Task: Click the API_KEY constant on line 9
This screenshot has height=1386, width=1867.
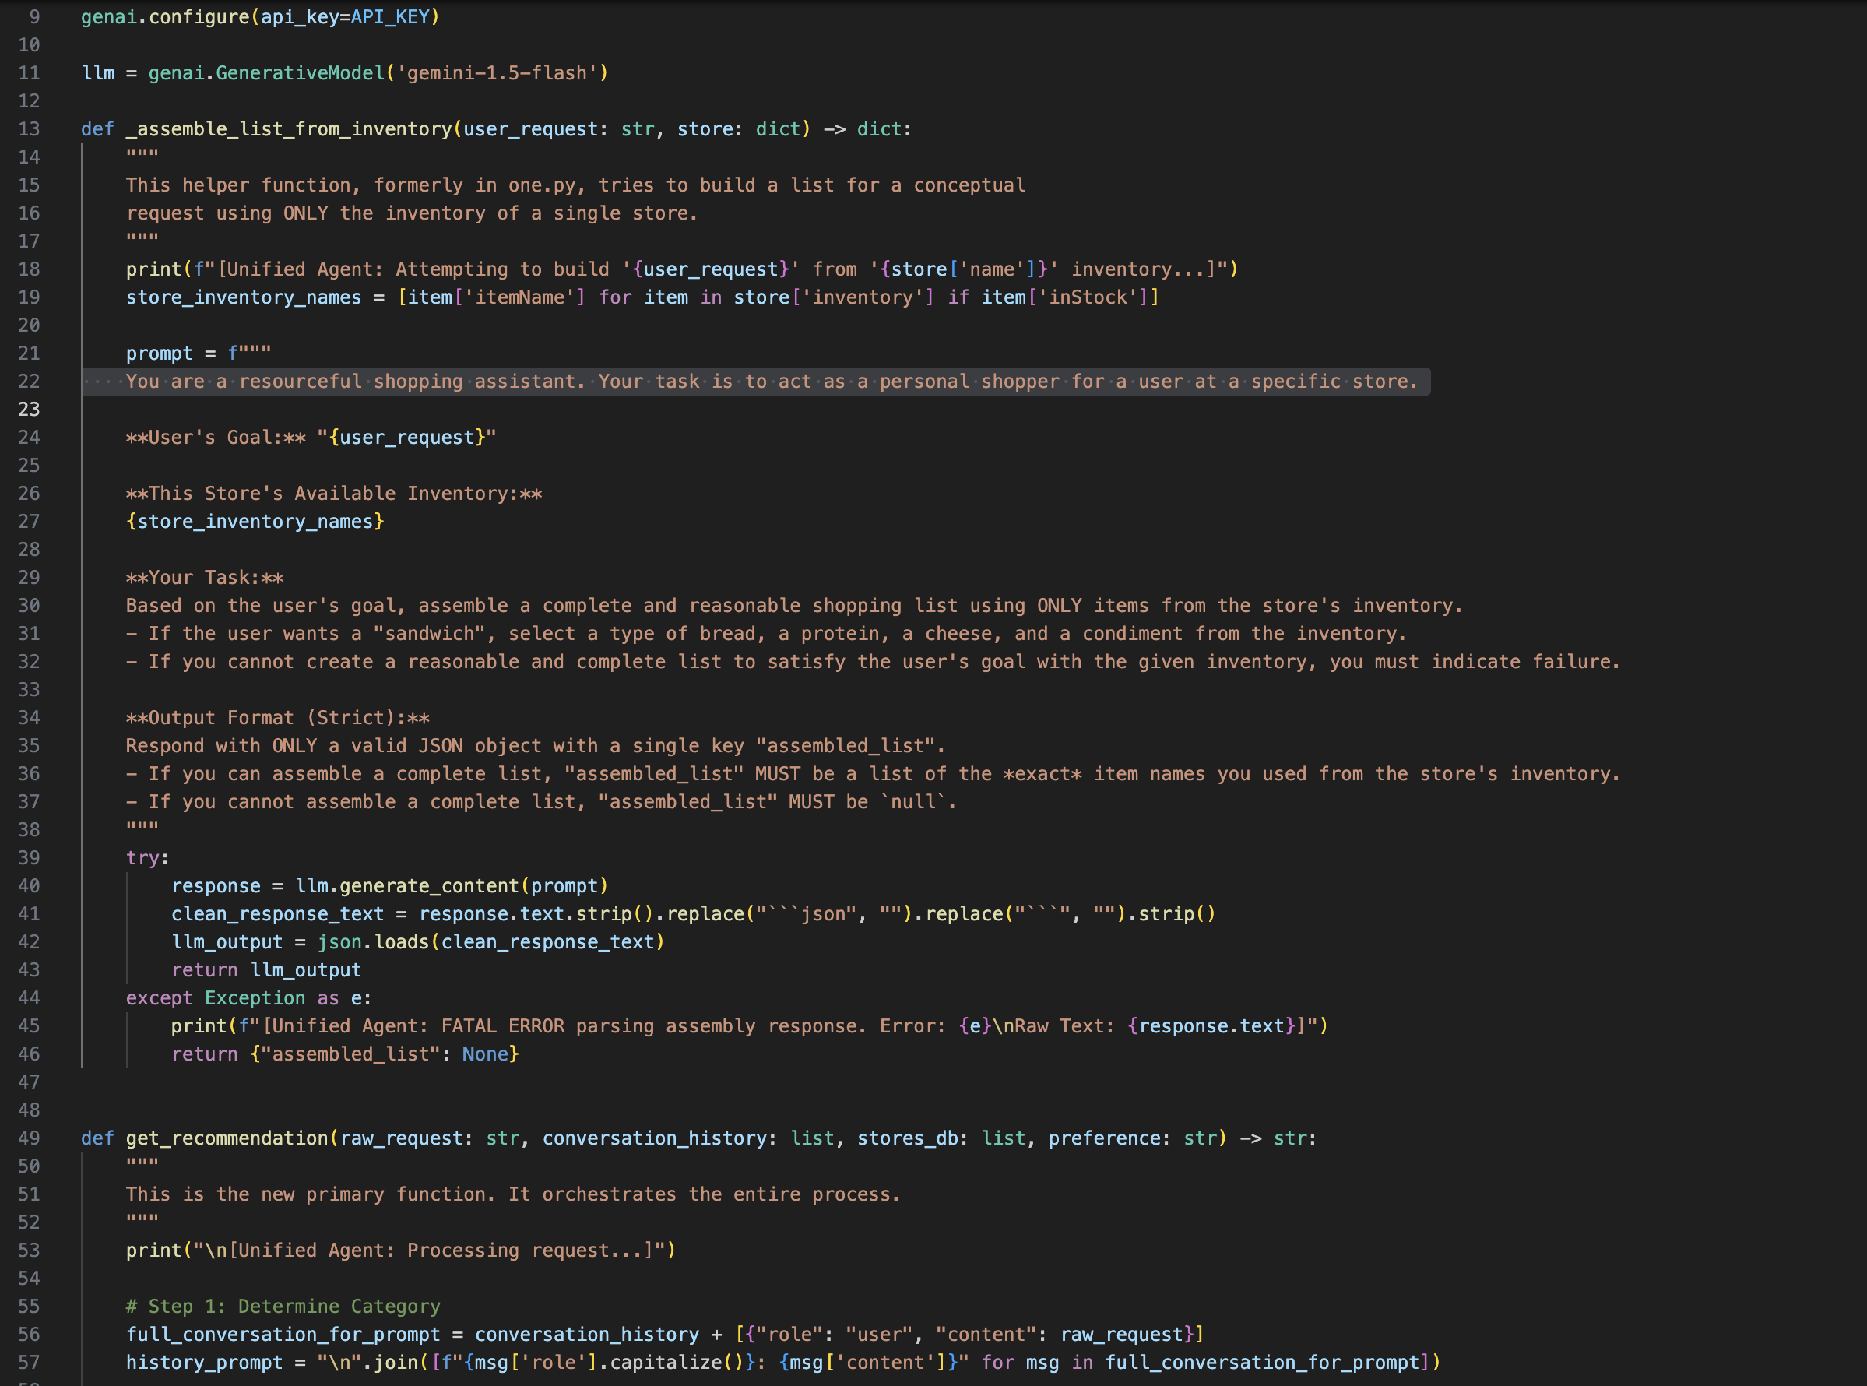Action: [390, 17]
